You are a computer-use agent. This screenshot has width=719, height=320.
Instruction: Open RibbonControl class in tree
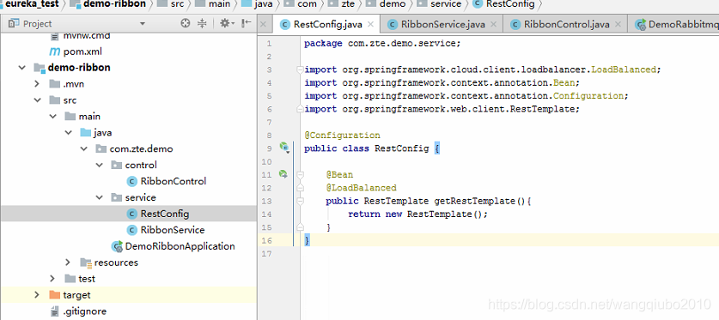(x=174, y=181)
